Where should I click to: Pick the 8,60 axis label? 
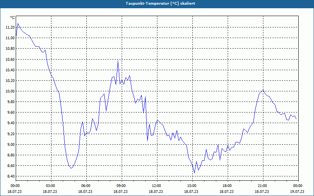[x=11, y=165]
